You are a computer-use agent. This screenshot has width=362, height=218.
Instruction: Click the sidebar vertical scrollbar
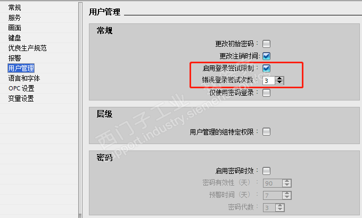pyautogui.click(x=80, y=110)
